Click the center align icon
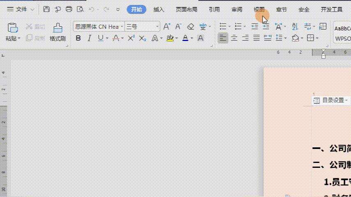Image resolution: width=351 pixels, height=197 pixels. 234,38
